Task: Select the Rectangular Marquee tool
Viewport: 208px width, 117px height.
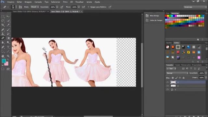Action: point(3,17)
